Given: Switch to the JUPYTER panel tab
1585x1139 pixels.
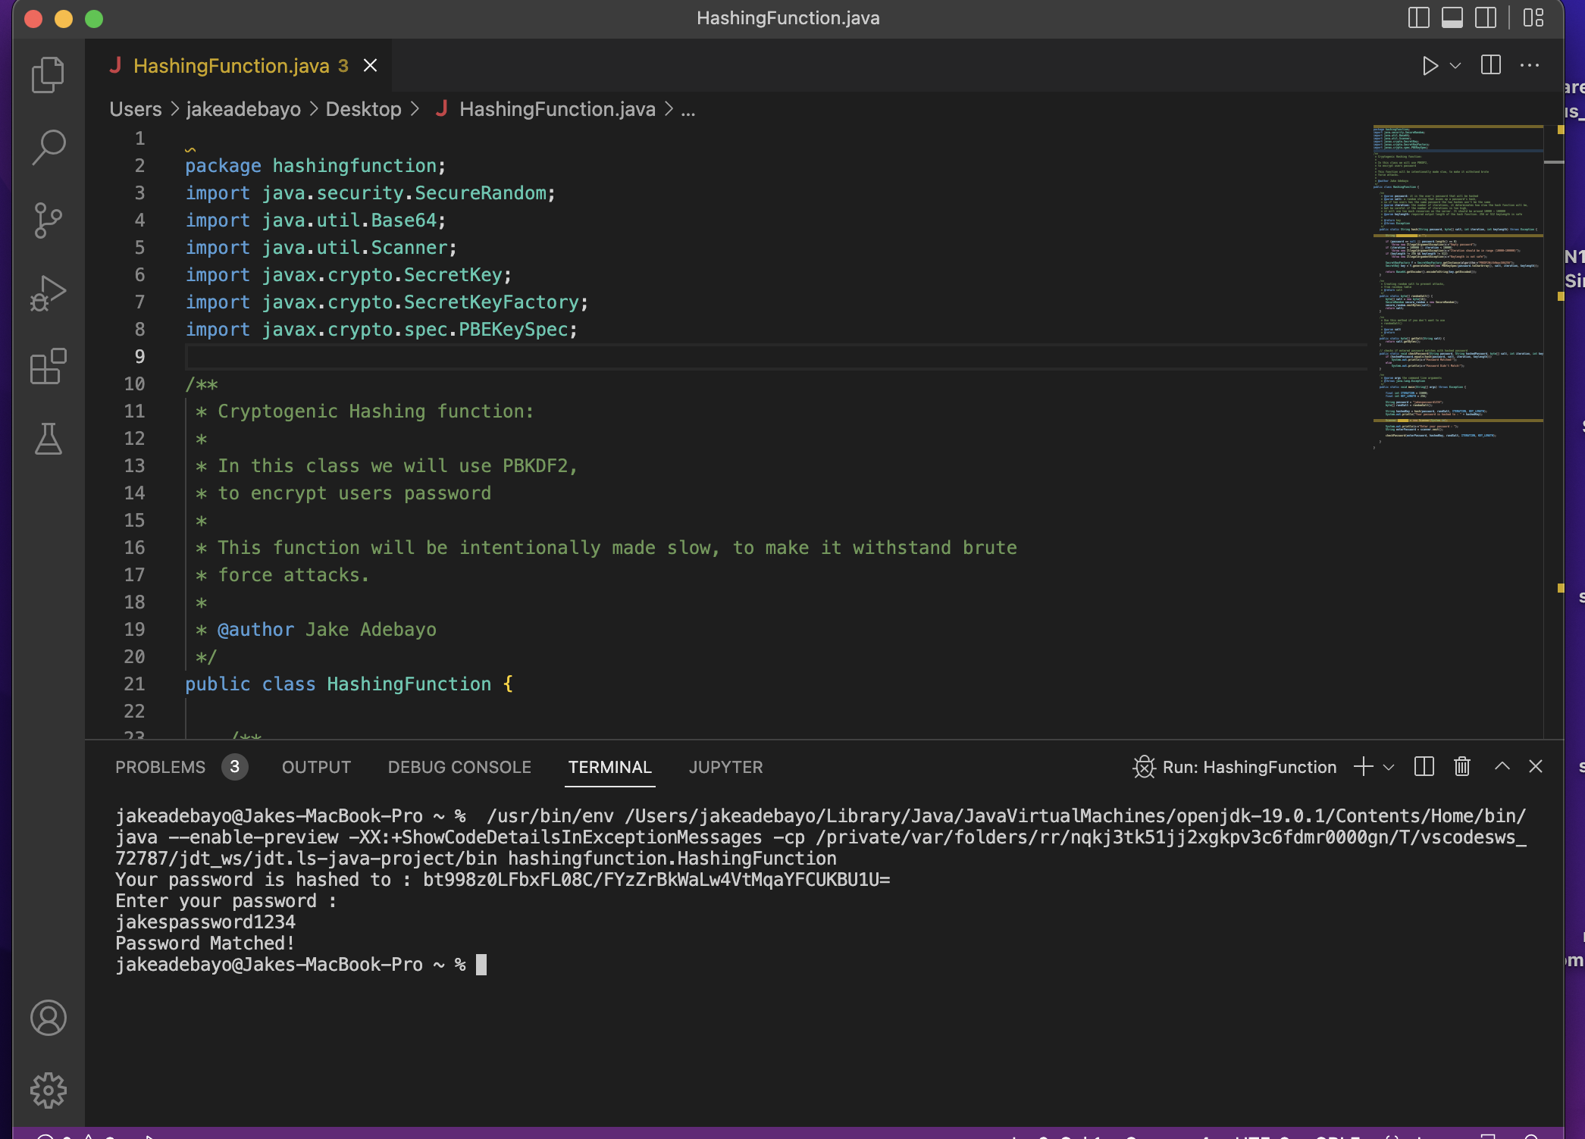Looking at the screenshot, I should click(x=725, y=767).
